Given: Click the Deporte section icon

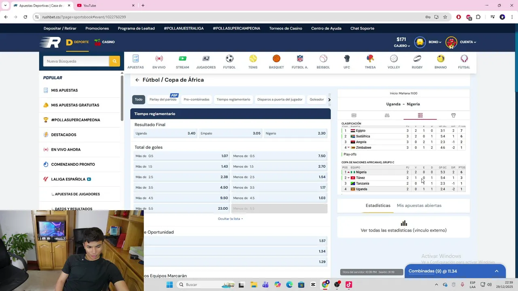Looking at the screenshot, I should 69,42.
